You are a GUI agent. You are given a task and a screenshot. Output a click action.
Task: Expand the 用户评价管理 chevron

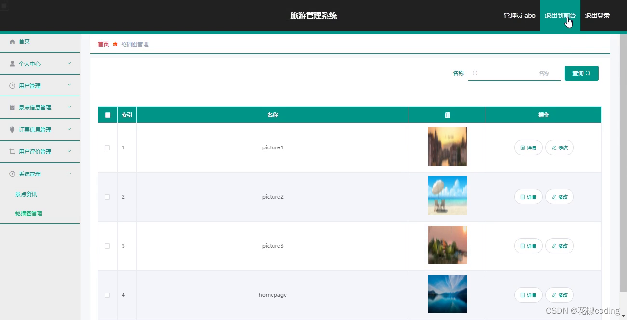coord(69,151)
